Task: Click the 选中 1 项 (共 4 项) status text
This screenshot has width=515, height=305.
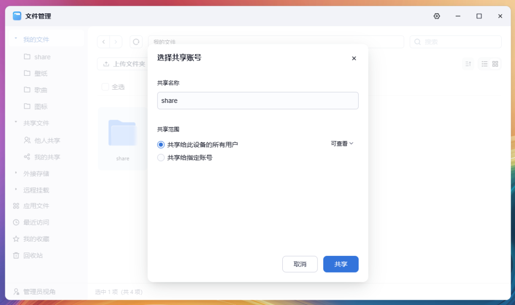Action: coord(119,292)
